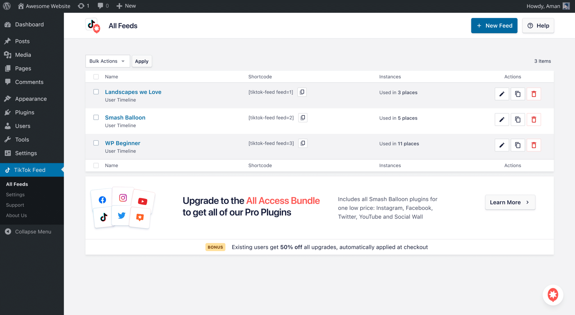
Task: Open the Bulk Actions dropdown
Action: (x=108, y=61)
